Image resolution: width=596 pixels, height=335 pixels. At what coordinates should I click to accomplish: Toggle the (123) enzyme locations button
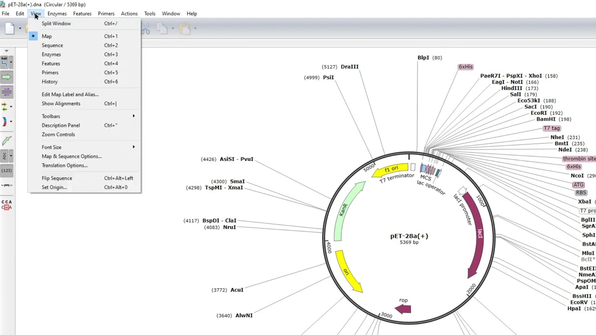tap(7, 170)
